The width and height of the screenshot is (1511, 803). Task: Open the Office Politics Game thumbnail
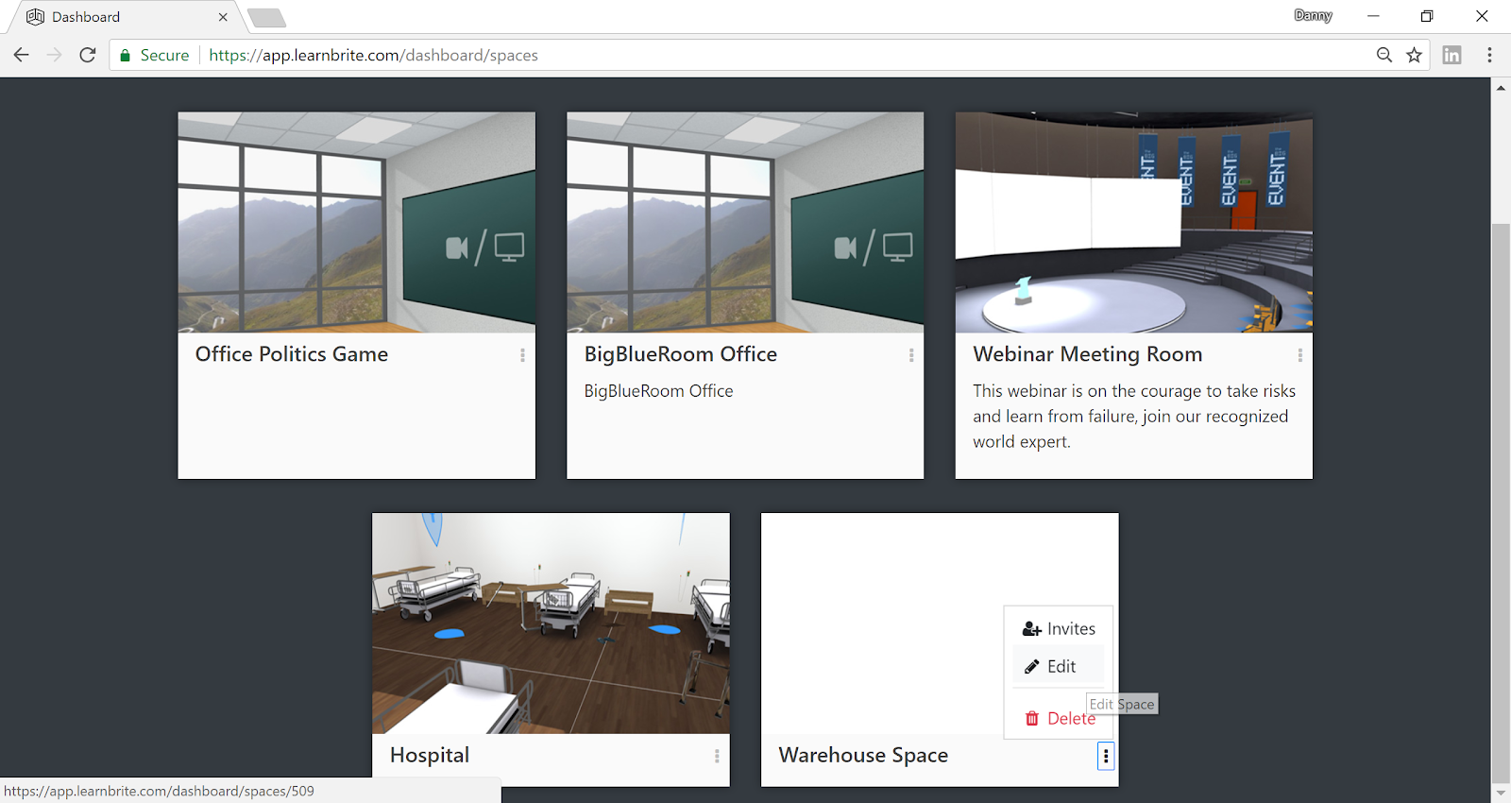click(x=357, y=222)
